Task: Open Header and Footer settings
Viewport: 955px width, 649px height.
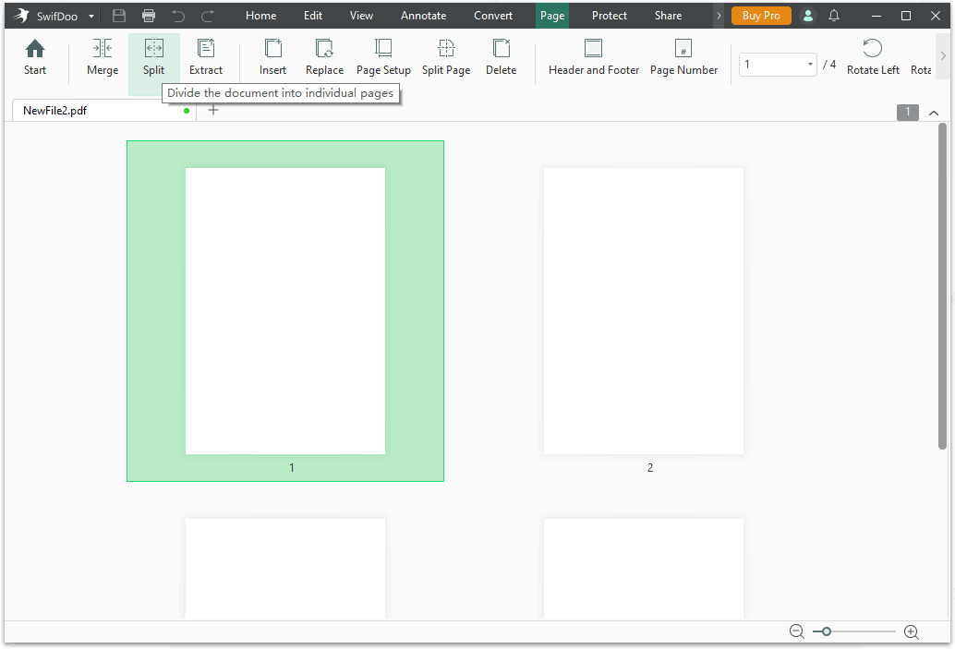Action: (593, 57)
